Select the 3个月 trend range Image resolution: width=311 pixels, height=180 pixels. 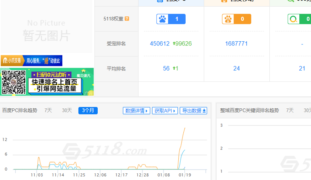coord(88,110)
